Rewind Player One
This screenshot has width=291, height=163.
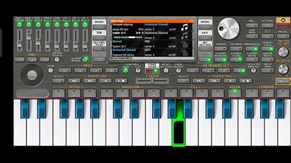[x=74, y=81]
